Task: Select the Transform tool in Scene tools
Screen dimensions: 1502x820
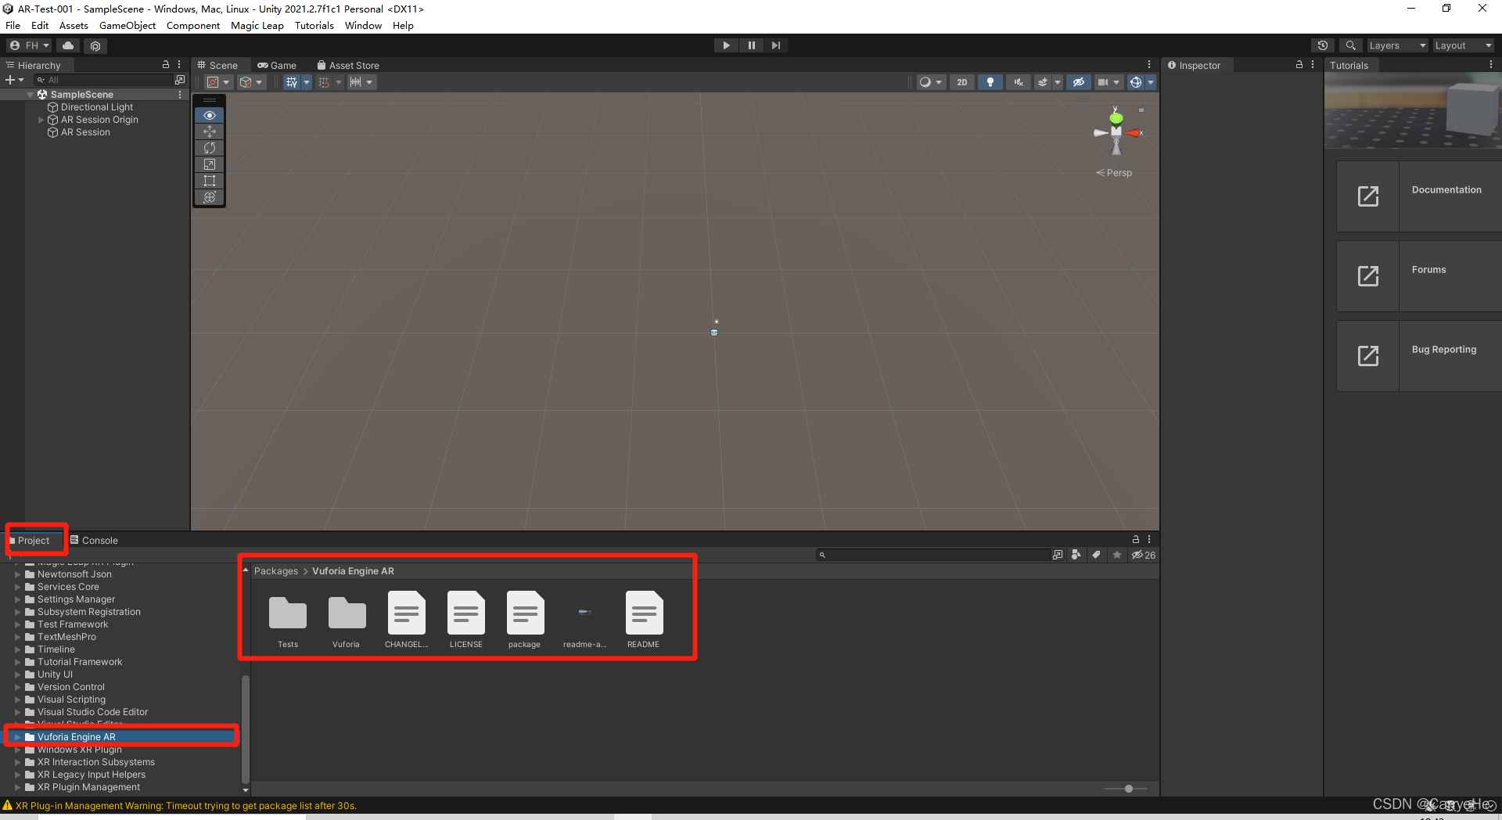Action: (x=210, y=197)
